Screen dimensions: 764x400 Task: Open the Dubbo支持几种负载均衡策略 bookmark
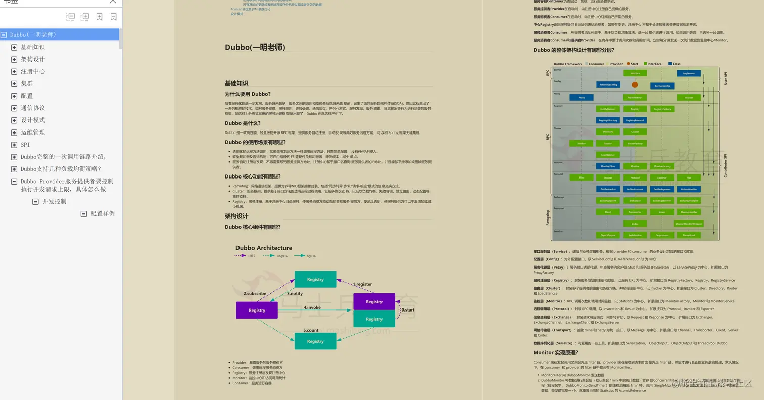(61, 169)
